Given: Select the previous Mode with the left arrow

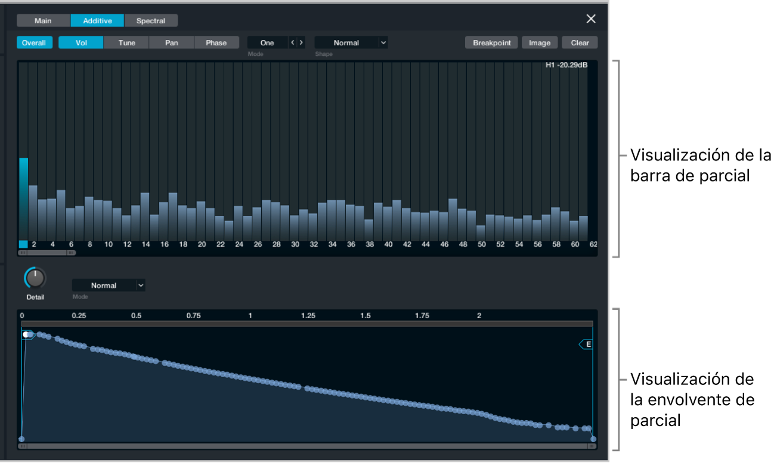Looking at the screenshot, I should point(292,43).
